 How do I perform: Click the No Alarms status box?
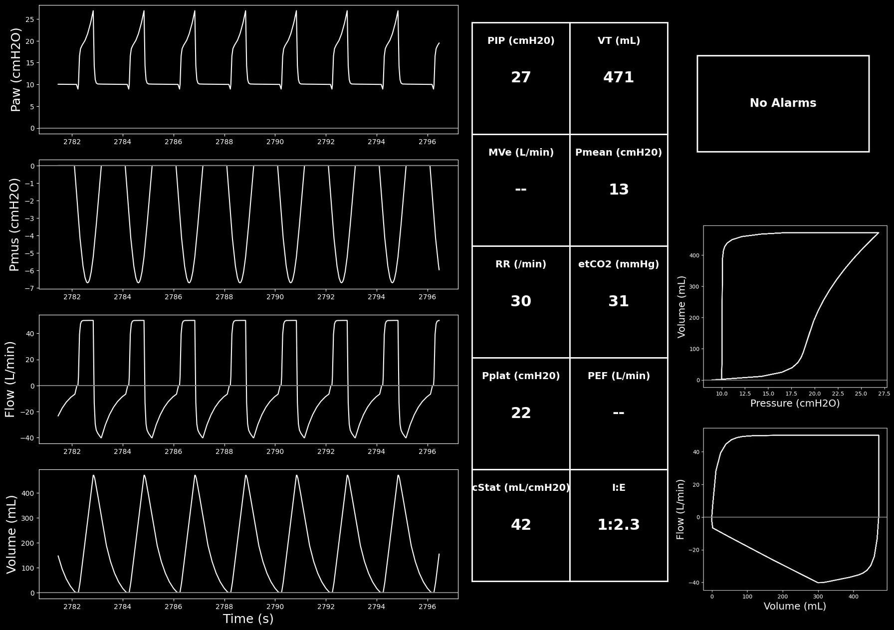click(783, 103)
